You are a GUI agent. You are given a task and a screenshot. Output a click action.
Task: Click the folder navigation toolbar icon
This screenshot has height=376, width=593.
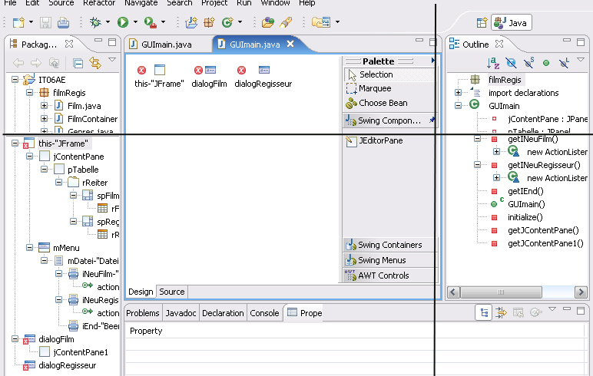click(x=321, y=22)
